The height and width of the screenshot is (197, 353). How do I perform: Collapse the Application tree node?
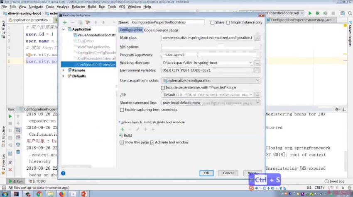64,29
